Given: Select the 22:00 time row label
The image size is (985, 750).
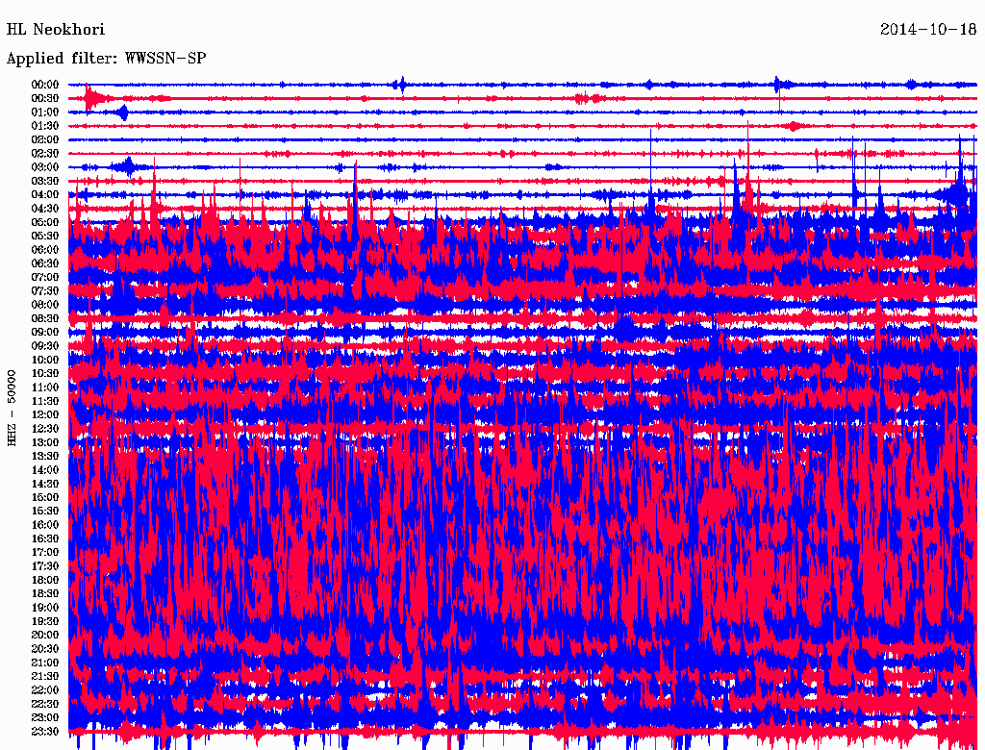Looking at the screenshot, I should tap(45, 690).
